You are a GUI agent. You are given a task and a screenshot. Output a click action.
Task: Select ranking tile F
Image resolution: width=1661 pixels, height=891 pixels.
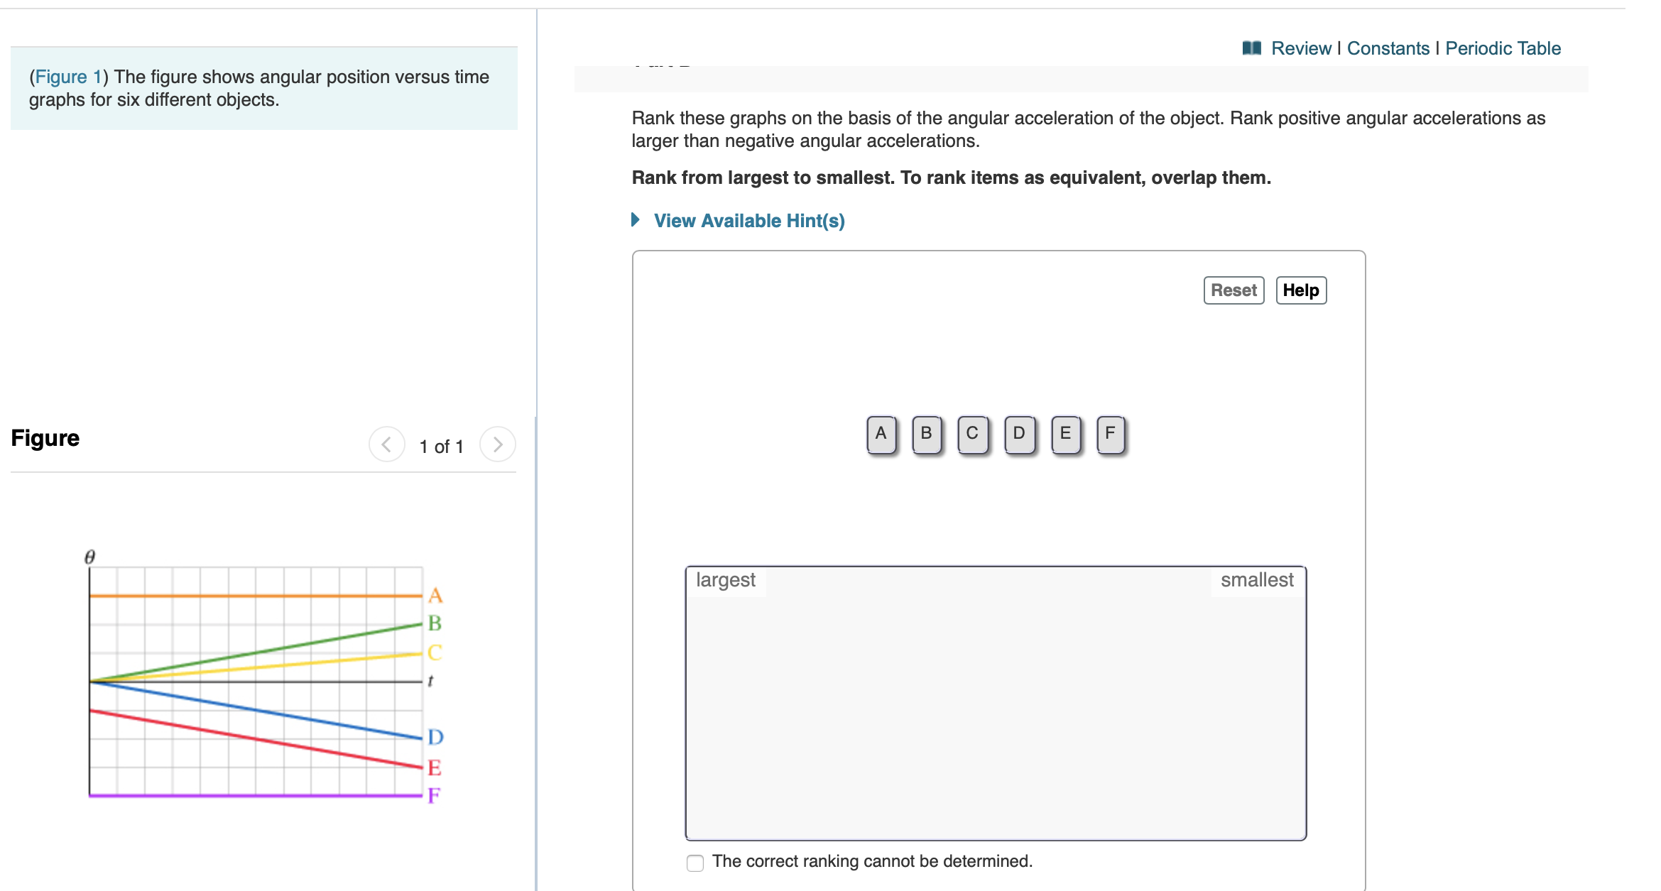point(1111,434)
